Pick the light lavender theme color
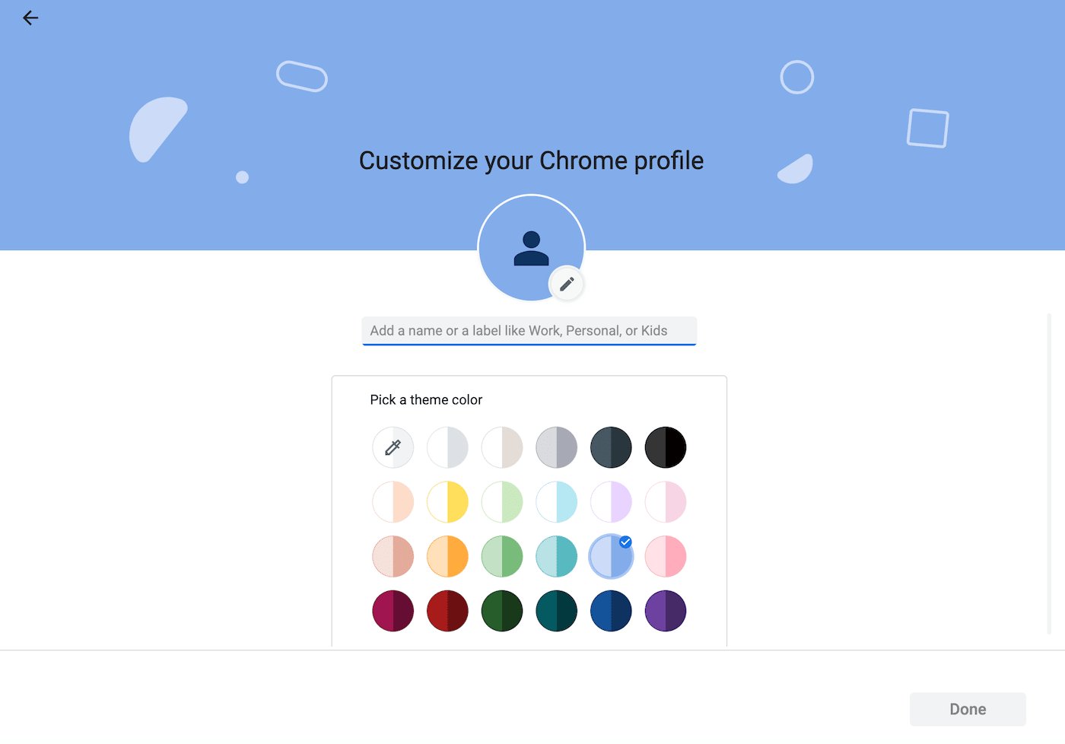This screenshot has width=1065, height=744. coord(611,502)
